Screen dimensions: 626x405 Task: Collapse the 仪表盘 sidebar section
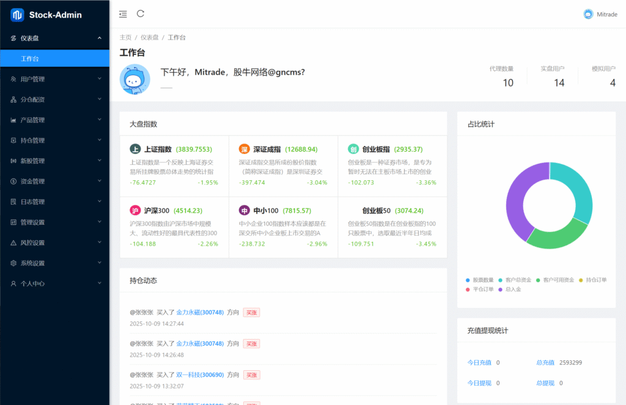[x=54, y=38]
